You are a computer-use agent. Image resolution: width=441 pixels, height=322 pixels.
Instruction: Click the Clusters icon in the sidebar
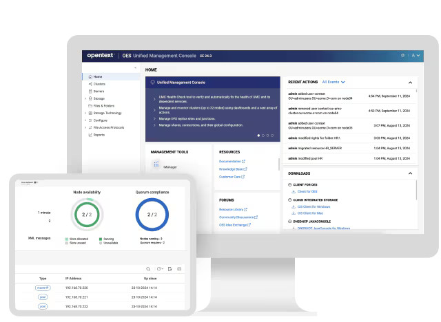tap(90, 84)
